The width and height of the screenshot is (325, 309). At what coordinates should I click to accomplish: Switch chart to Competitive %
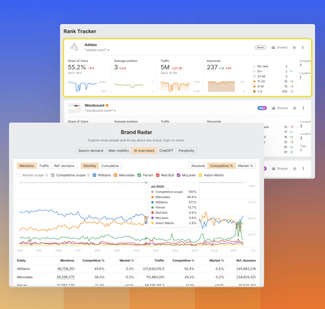(x=221, y=166)
